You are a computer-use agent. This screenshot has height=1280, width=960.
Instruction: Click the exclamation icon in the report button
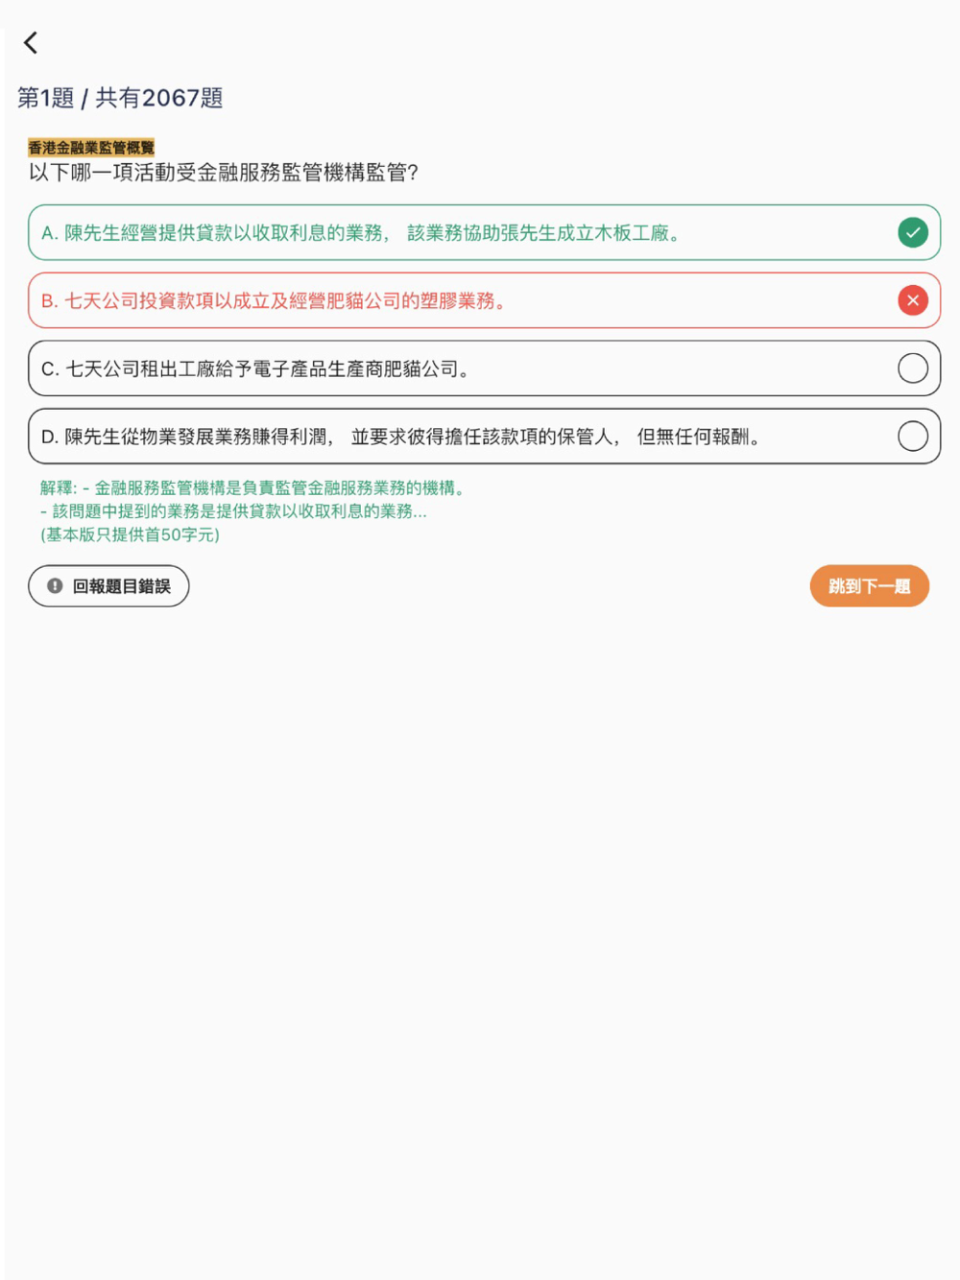click(55, 586)
